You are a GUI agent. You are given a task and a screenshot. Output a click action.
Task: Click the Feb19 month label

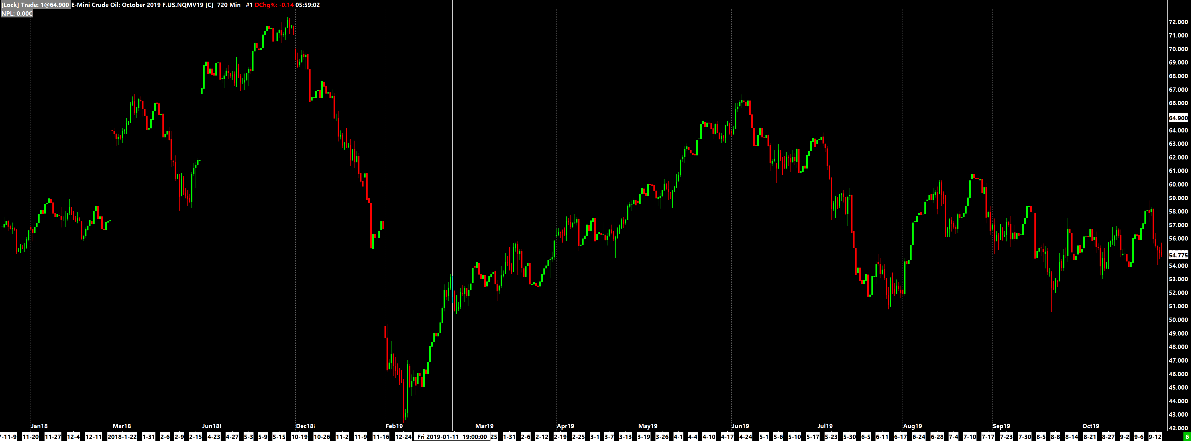pyautogui.click(x=394, y=426)
